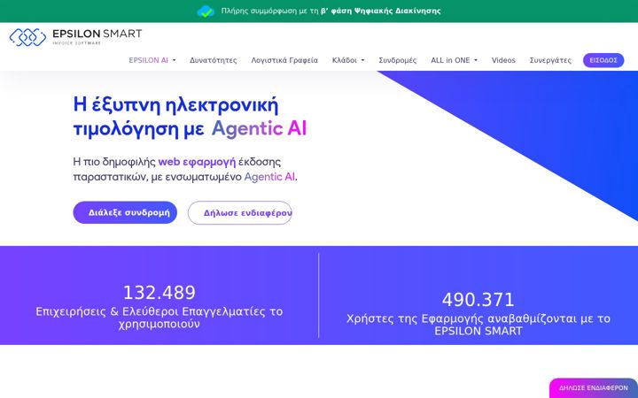Click the floating ΔΗΛΩΣΕ ΕΝΔΙΑΦΕΡΟΝ button
This screenshot has height=398, width=638.
click(x=593, y=388)
